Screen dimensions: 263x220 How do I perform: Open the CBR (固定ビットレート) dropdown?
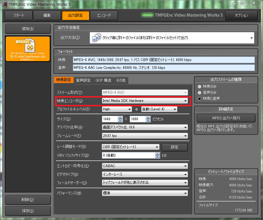pyautogui.click(x=131, y=147)
